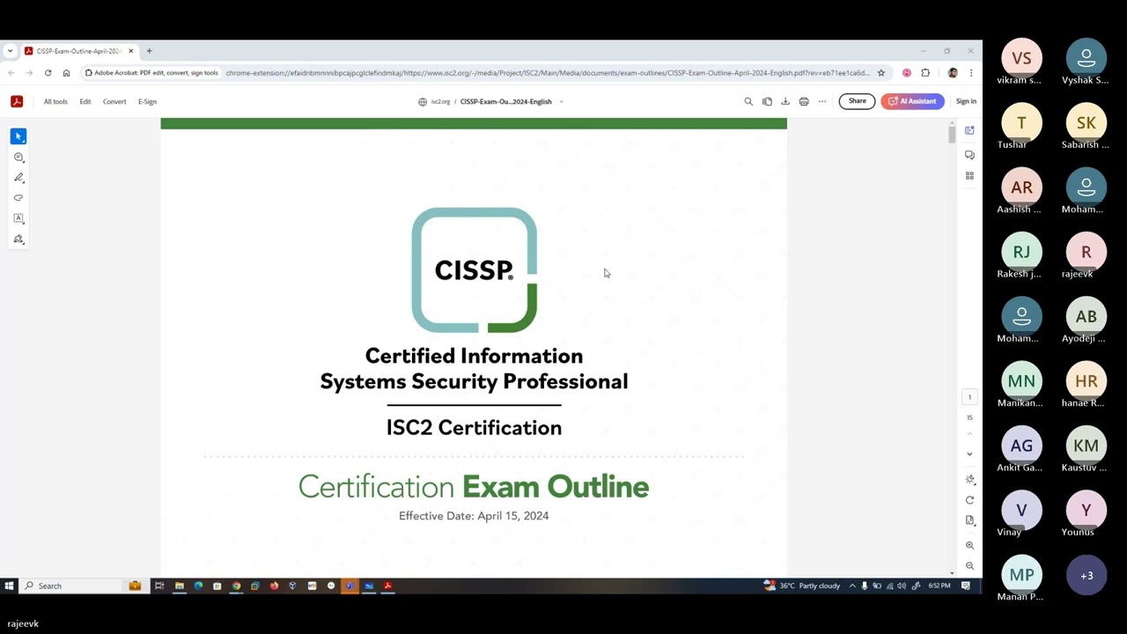
Task: Download the PDF using the download icon
Action: click(785, 101)
